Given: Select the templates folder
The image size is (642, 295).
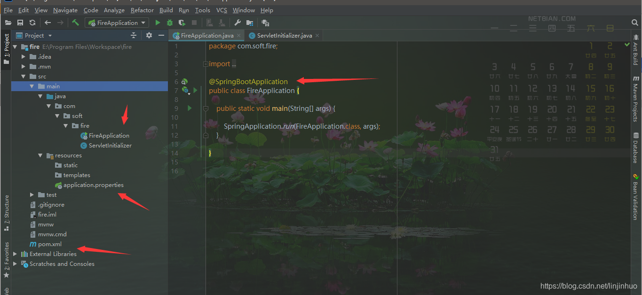Looking at the screenshot, I should tap(77, 175).
